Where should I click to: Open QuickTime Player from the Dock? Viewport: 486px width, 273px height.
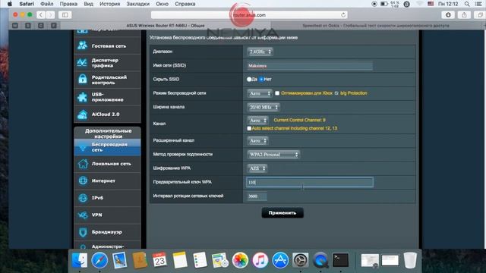pos(320,260)
